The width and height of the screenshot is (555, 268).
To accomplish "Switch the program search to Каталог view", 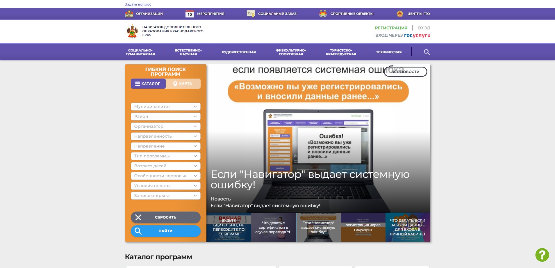I will [148, 84].
